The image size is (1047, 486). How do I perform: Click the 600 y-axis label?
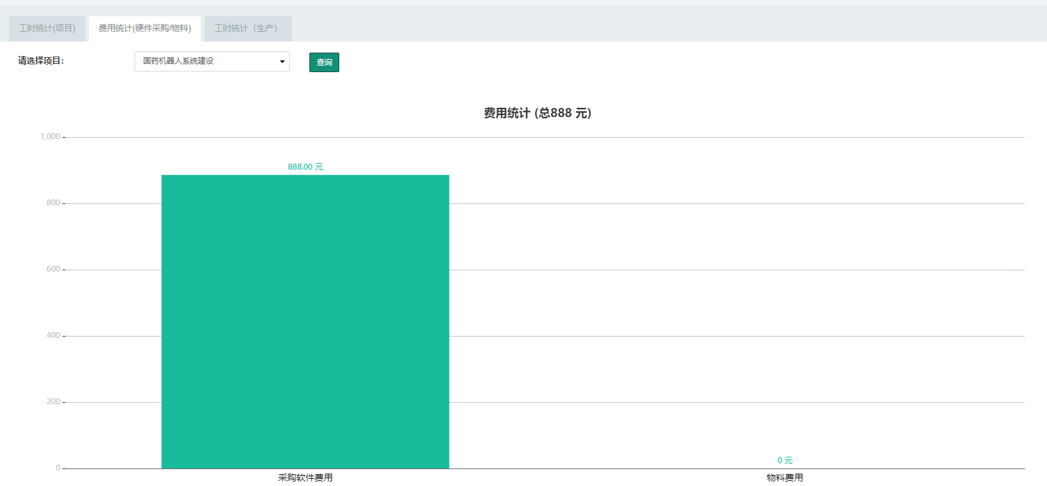pos(53,269)
